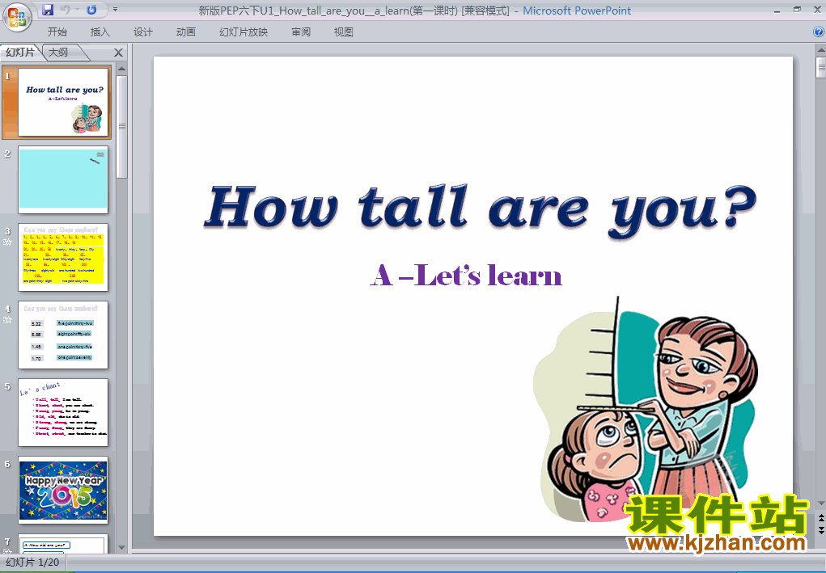Click thumbnail pane scrollbar up arrow

pyautogui.click(x=121, y=69)
